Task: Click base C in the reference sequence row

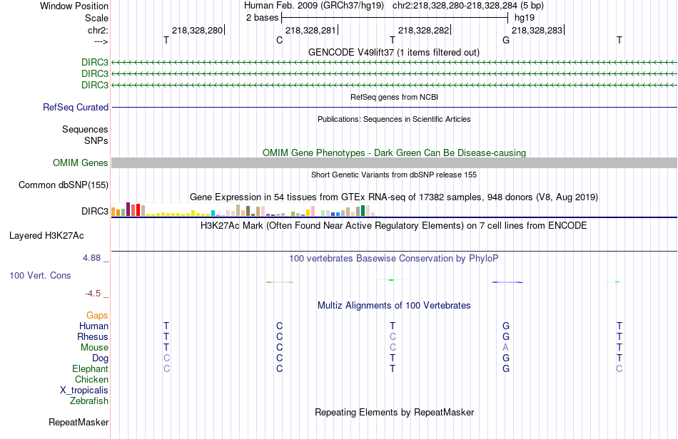Action: click(279, 40)
